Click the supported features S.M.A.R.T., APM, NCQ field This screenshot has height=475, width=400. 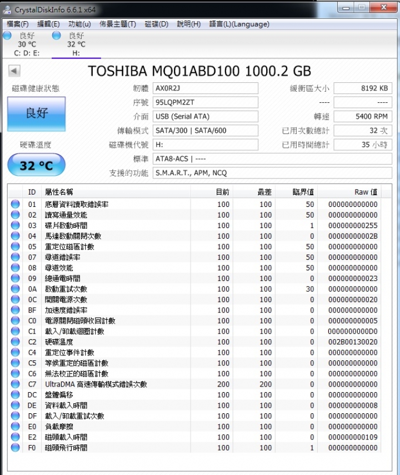(272, 172)
